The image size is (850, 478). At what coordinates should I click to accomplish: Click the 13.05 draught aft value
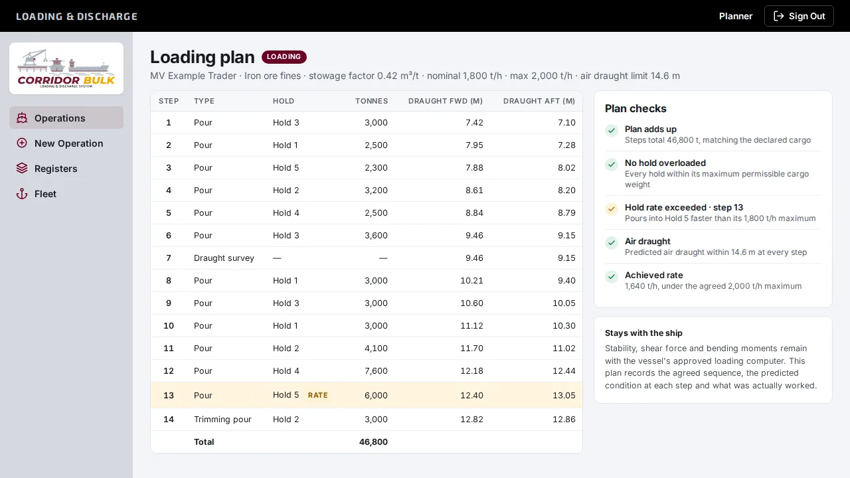coord(564,396)
